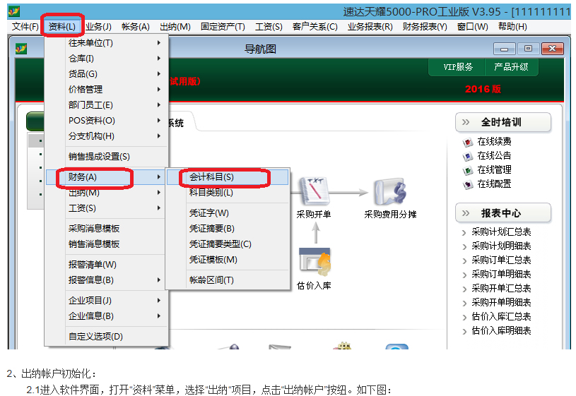576x396 pixels.
Task: Click the 导航图 window logo icon
Action: click(x=21, y=49)
